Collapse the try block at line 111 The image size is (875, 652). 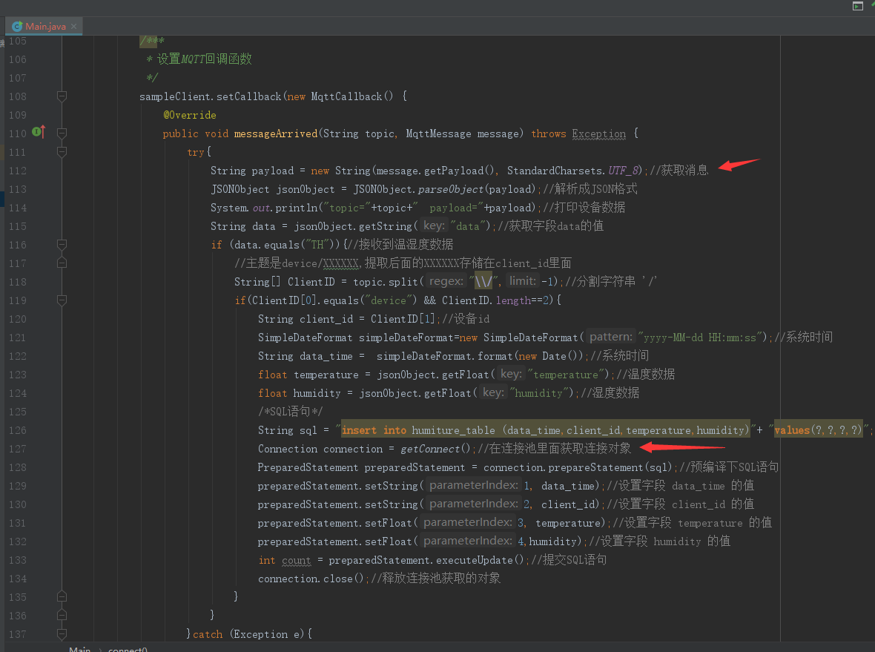[x=62, y=151]
